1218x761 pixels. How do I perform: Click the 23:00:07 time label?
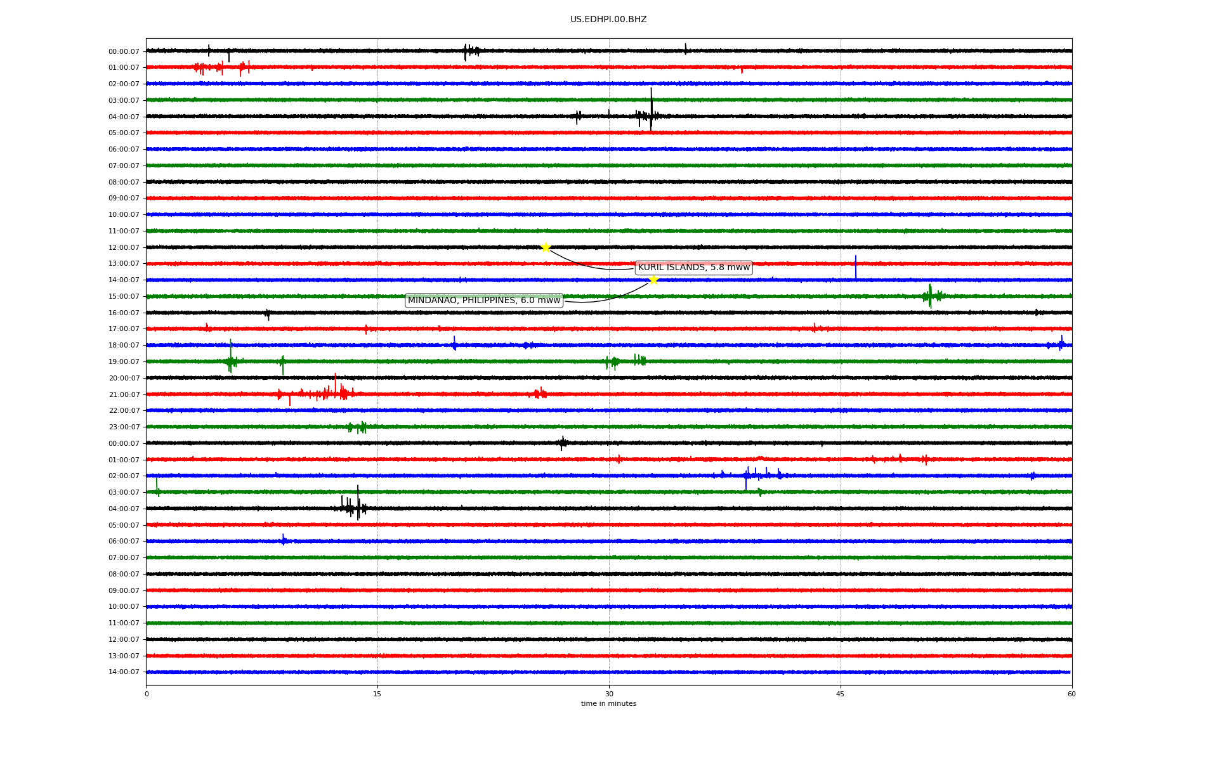tap(124, 427)
